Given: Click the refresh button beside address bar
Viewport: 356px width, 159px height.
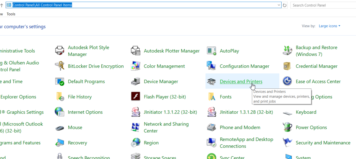Looking at the screenshot, I should 285,5.
